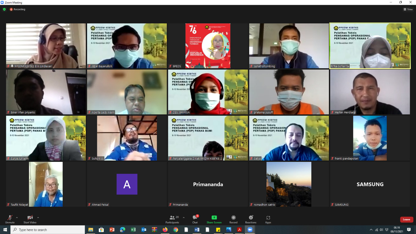This screenshot has height=234, width=416.
Task: Click the green encryption shield icon
Action: point(4,9)
